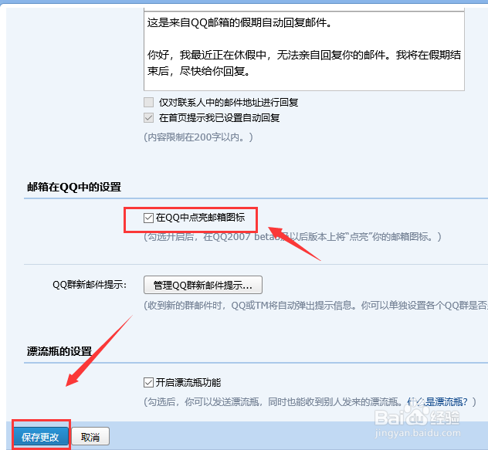
Task: Click the 收到新的群邮件时 description text
Action: [316, 306]
